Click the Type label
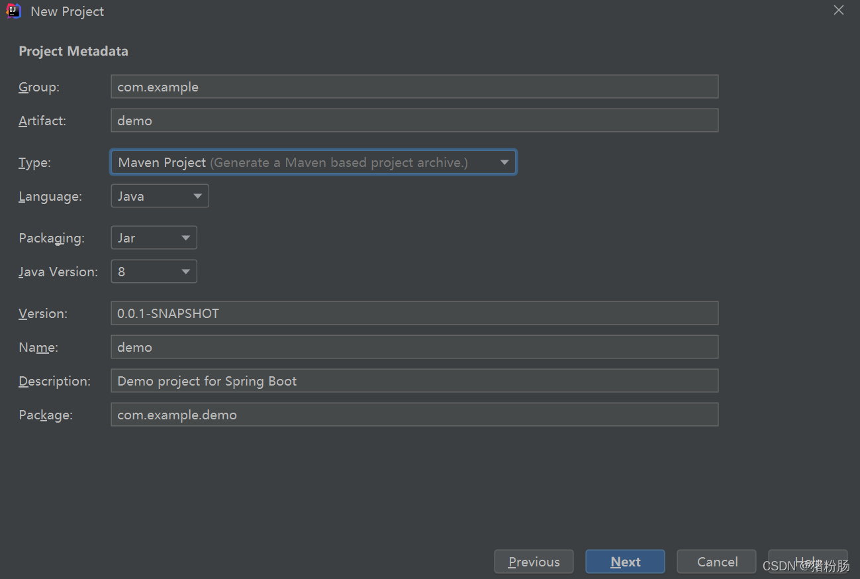The height and width of the screenshot is (579, 860). (34, 162)
